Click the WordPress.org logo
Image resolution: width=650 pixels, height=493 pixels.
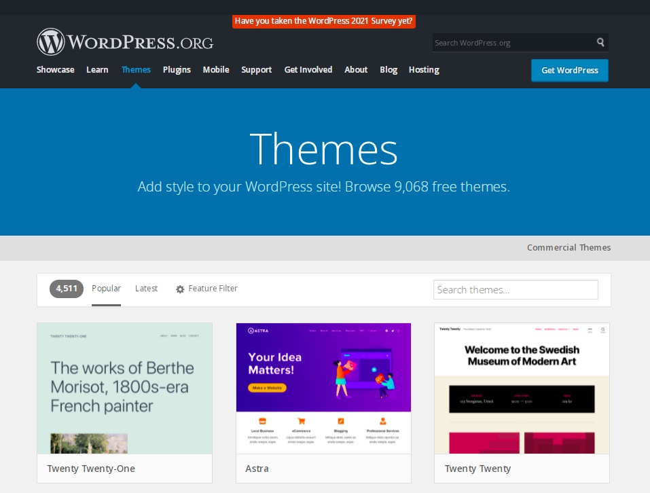click(125, 42)
